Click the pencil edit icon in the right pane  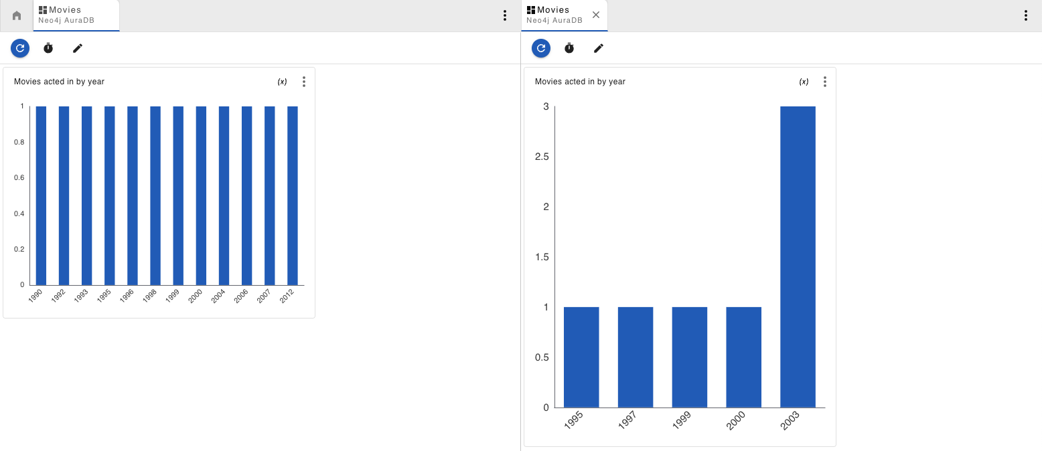tap(599, 48)
